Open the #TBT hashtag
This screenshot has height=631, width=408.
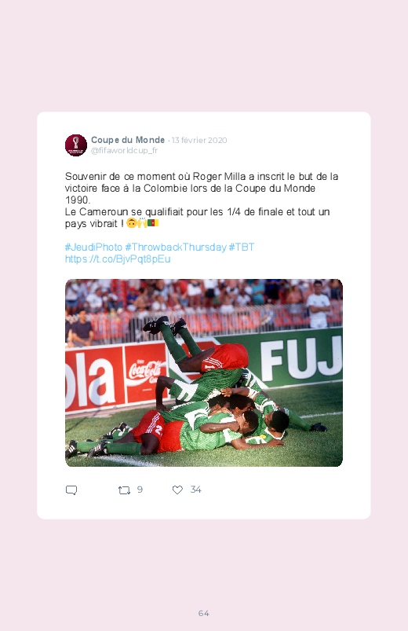click(242, 247)
